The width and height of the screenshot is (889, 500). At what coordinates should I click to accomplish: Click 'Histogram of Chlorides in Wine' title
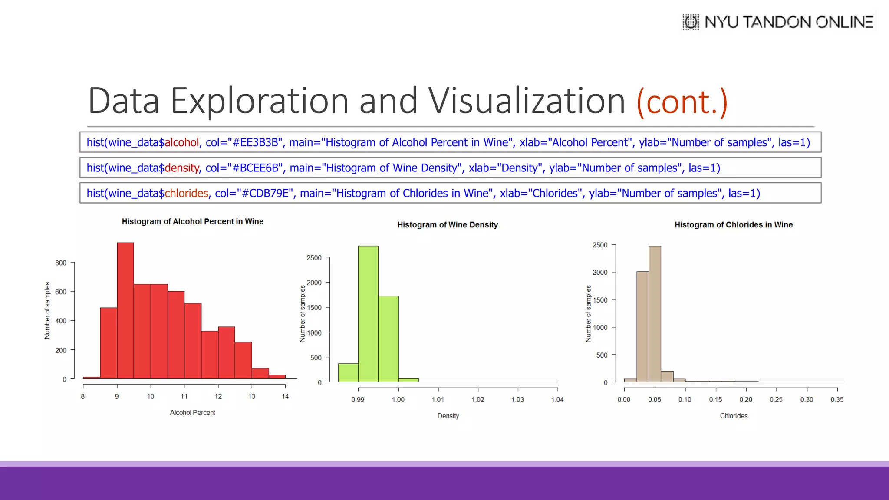click(x=733, y=225)
